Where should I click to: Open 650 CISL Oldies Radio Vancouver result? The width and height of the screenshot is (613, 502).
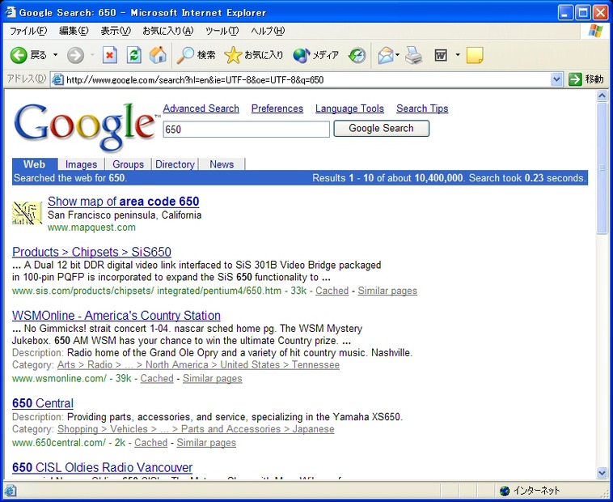(x=102, y=467)
